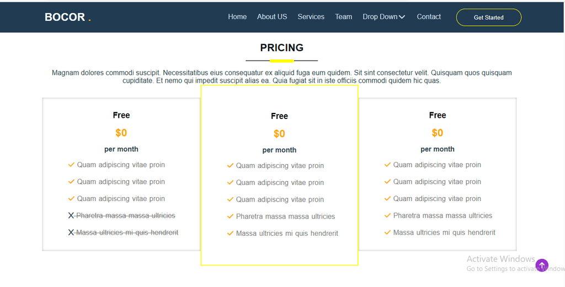Click the BOCOR logo
The height and width of the screenshot is (287, 565).
coord(68,17)
